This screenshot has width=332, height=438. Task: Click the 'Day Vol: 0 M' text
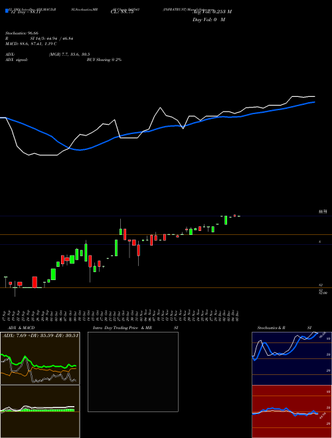coord(208,19)
